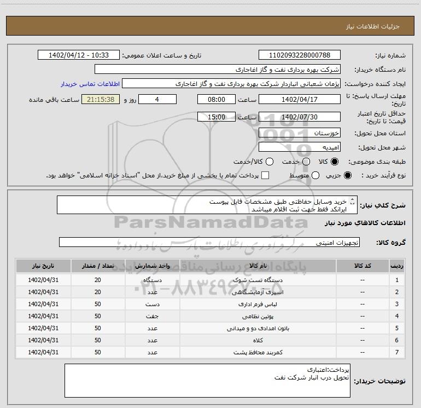Click the announcement date field 1402/04/12 - 10:33
This screenshot has width=421, height=408.
tap(79, 55)
